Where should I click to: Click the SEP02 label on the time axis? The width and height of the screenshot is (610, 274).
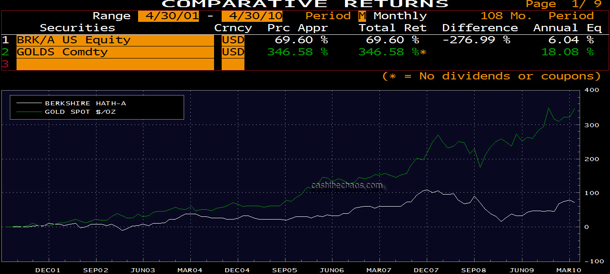tap(96, 270)
